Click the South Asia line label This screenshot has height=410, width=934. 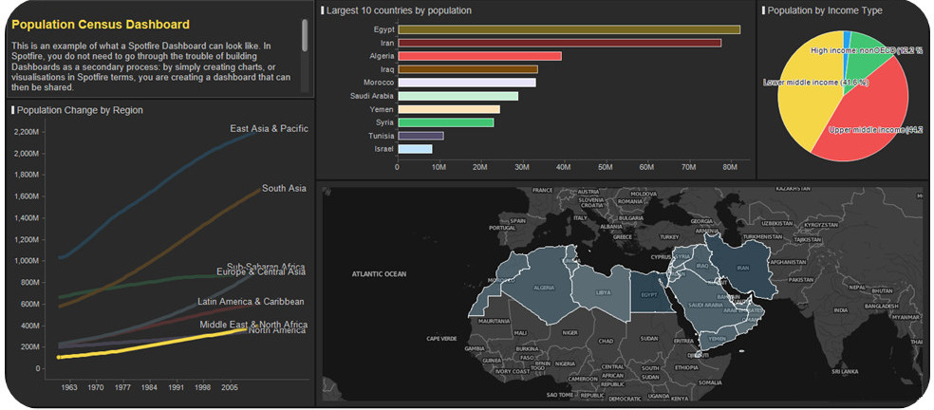tap(284, 188)
